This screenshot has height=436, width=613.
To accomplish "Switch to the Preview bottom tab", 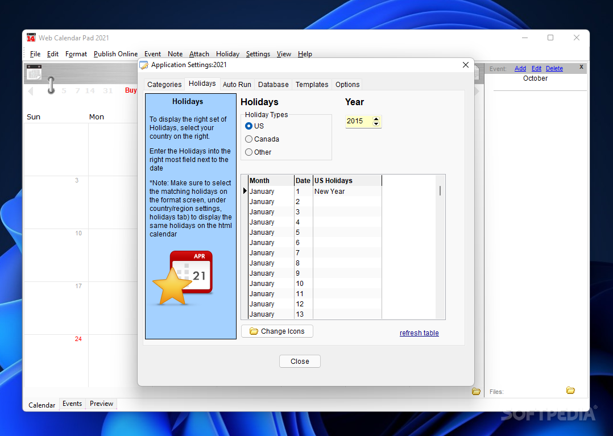I will click(101, 404).
